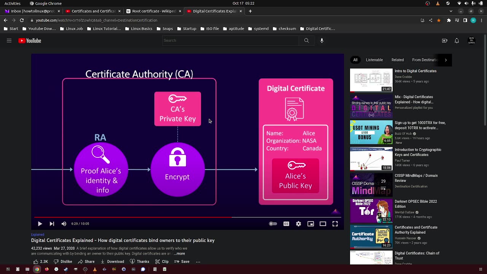
Task: Create a Clip of the video
Action: [x=161, y=261]
